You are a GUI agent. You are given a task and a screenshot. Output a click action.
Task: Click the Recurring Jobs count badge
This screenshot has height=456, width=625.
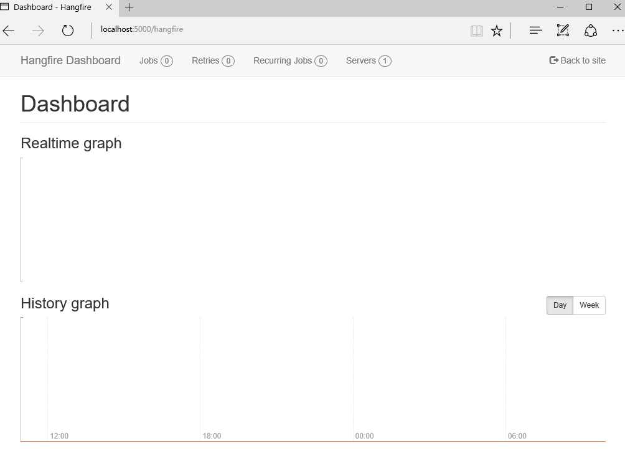pyautogui.click(x=321, y=61)
